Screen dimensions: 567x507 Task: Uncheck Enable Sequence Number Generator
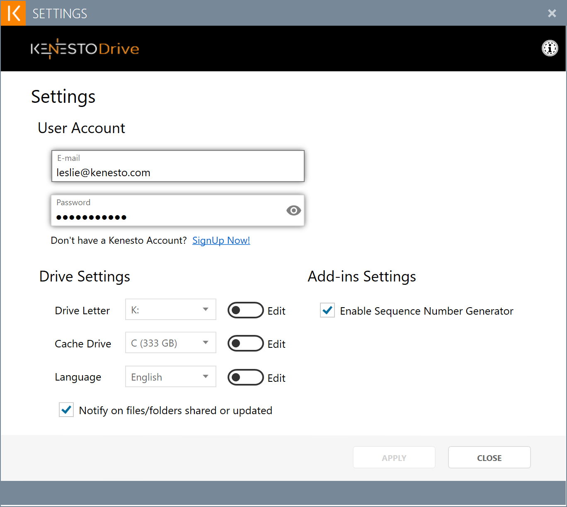pyautogui.click(x=327, y=310)
